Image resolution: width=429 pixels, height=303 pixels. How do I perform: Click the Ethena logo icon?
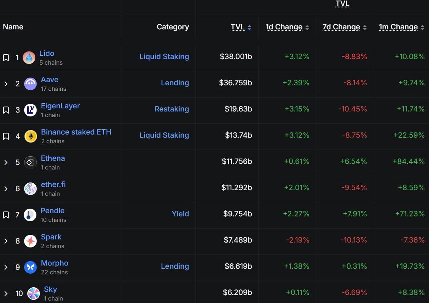pyautogui.click(x=30, y=163)
